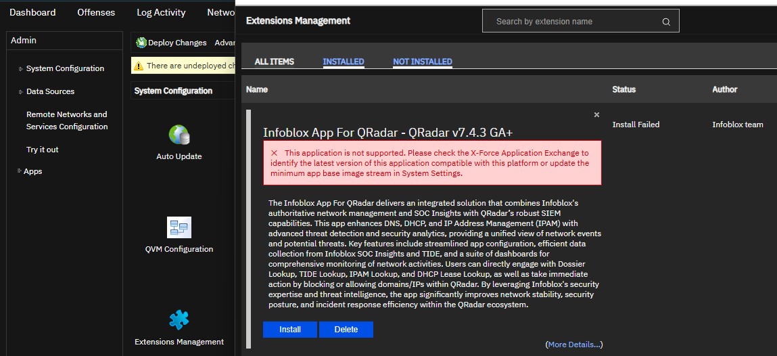Focus the Search by extension name field

pyautogui.click(x=580, y=22)
